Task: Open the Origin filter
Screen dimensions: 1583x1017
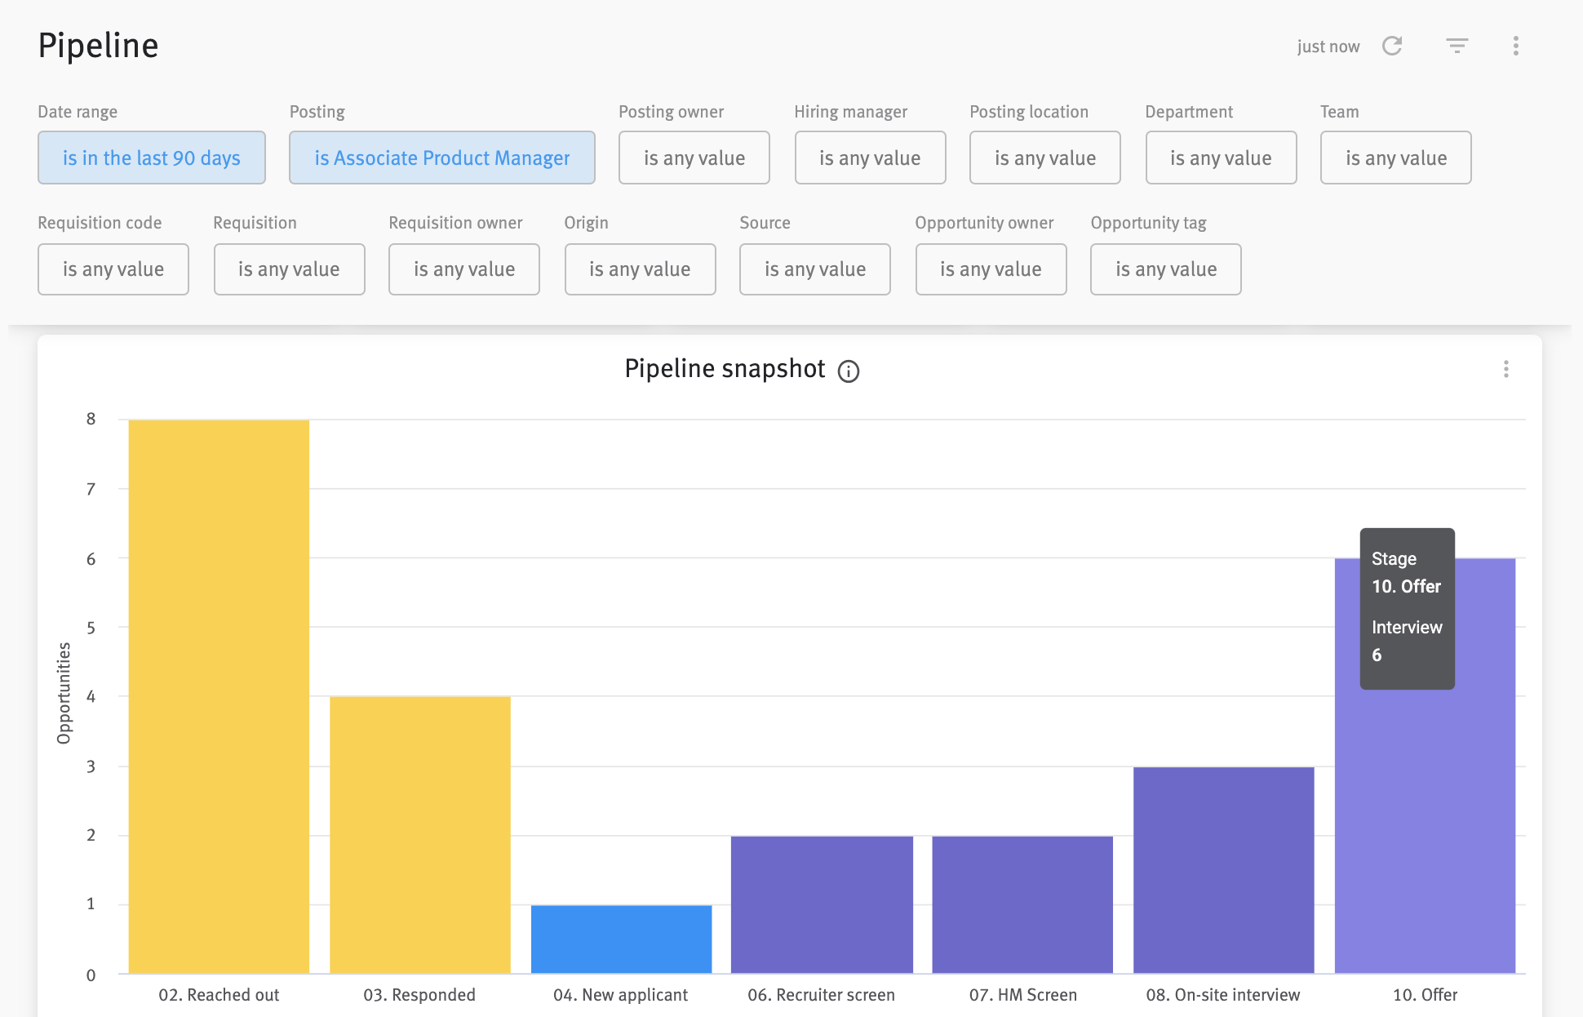Action: point(640,269)
